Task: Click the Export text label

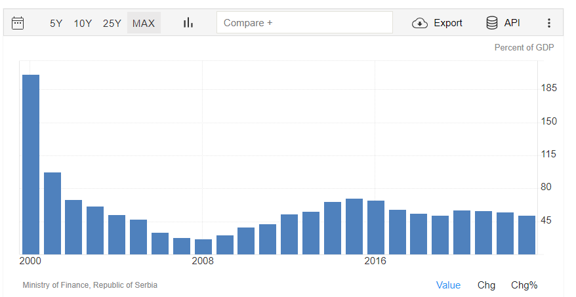Action: tap(448, 23)
